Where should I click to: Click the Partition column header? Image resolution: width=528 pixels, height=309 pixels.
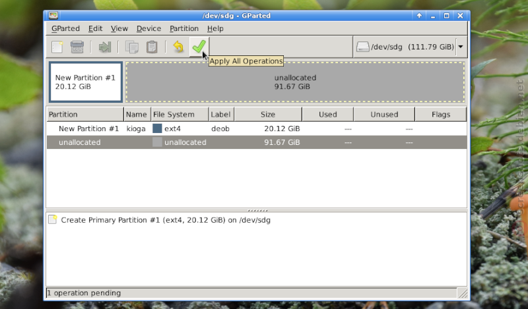pos(85,115)
